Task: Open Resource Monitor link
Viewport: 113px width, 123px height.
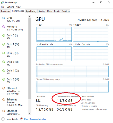Action: tap(35, 119)
